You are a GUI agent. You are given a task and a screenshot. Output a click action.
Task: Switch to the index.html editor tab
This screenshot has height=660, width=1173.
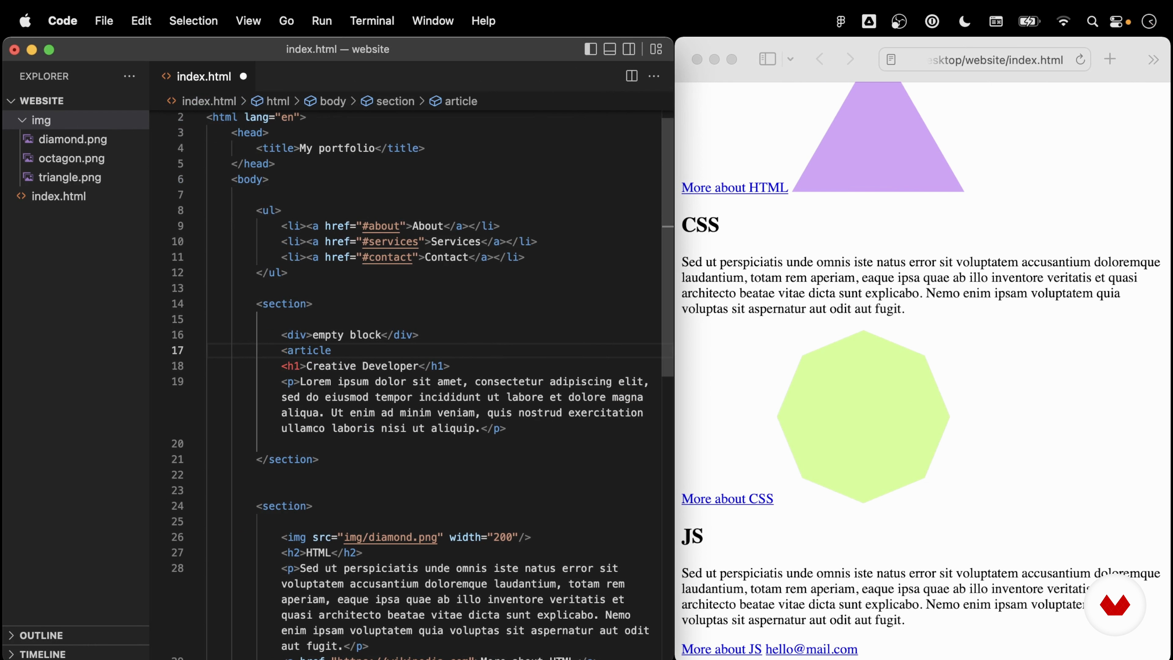coord(203,76)
